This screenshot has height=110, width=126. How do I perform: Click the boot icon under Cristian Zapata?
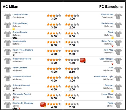click(x=15, y=38)
